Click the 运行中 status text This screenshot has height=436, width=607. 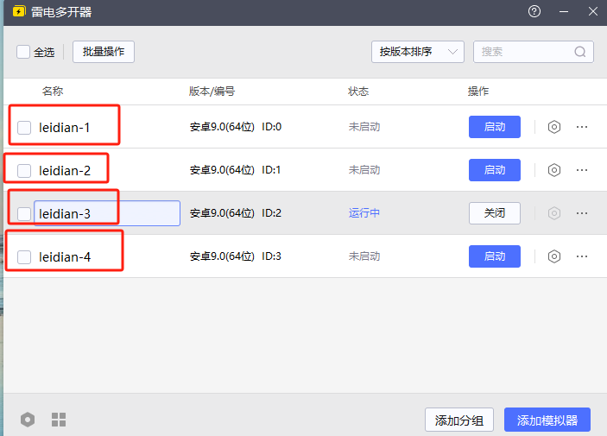[364, 213]
